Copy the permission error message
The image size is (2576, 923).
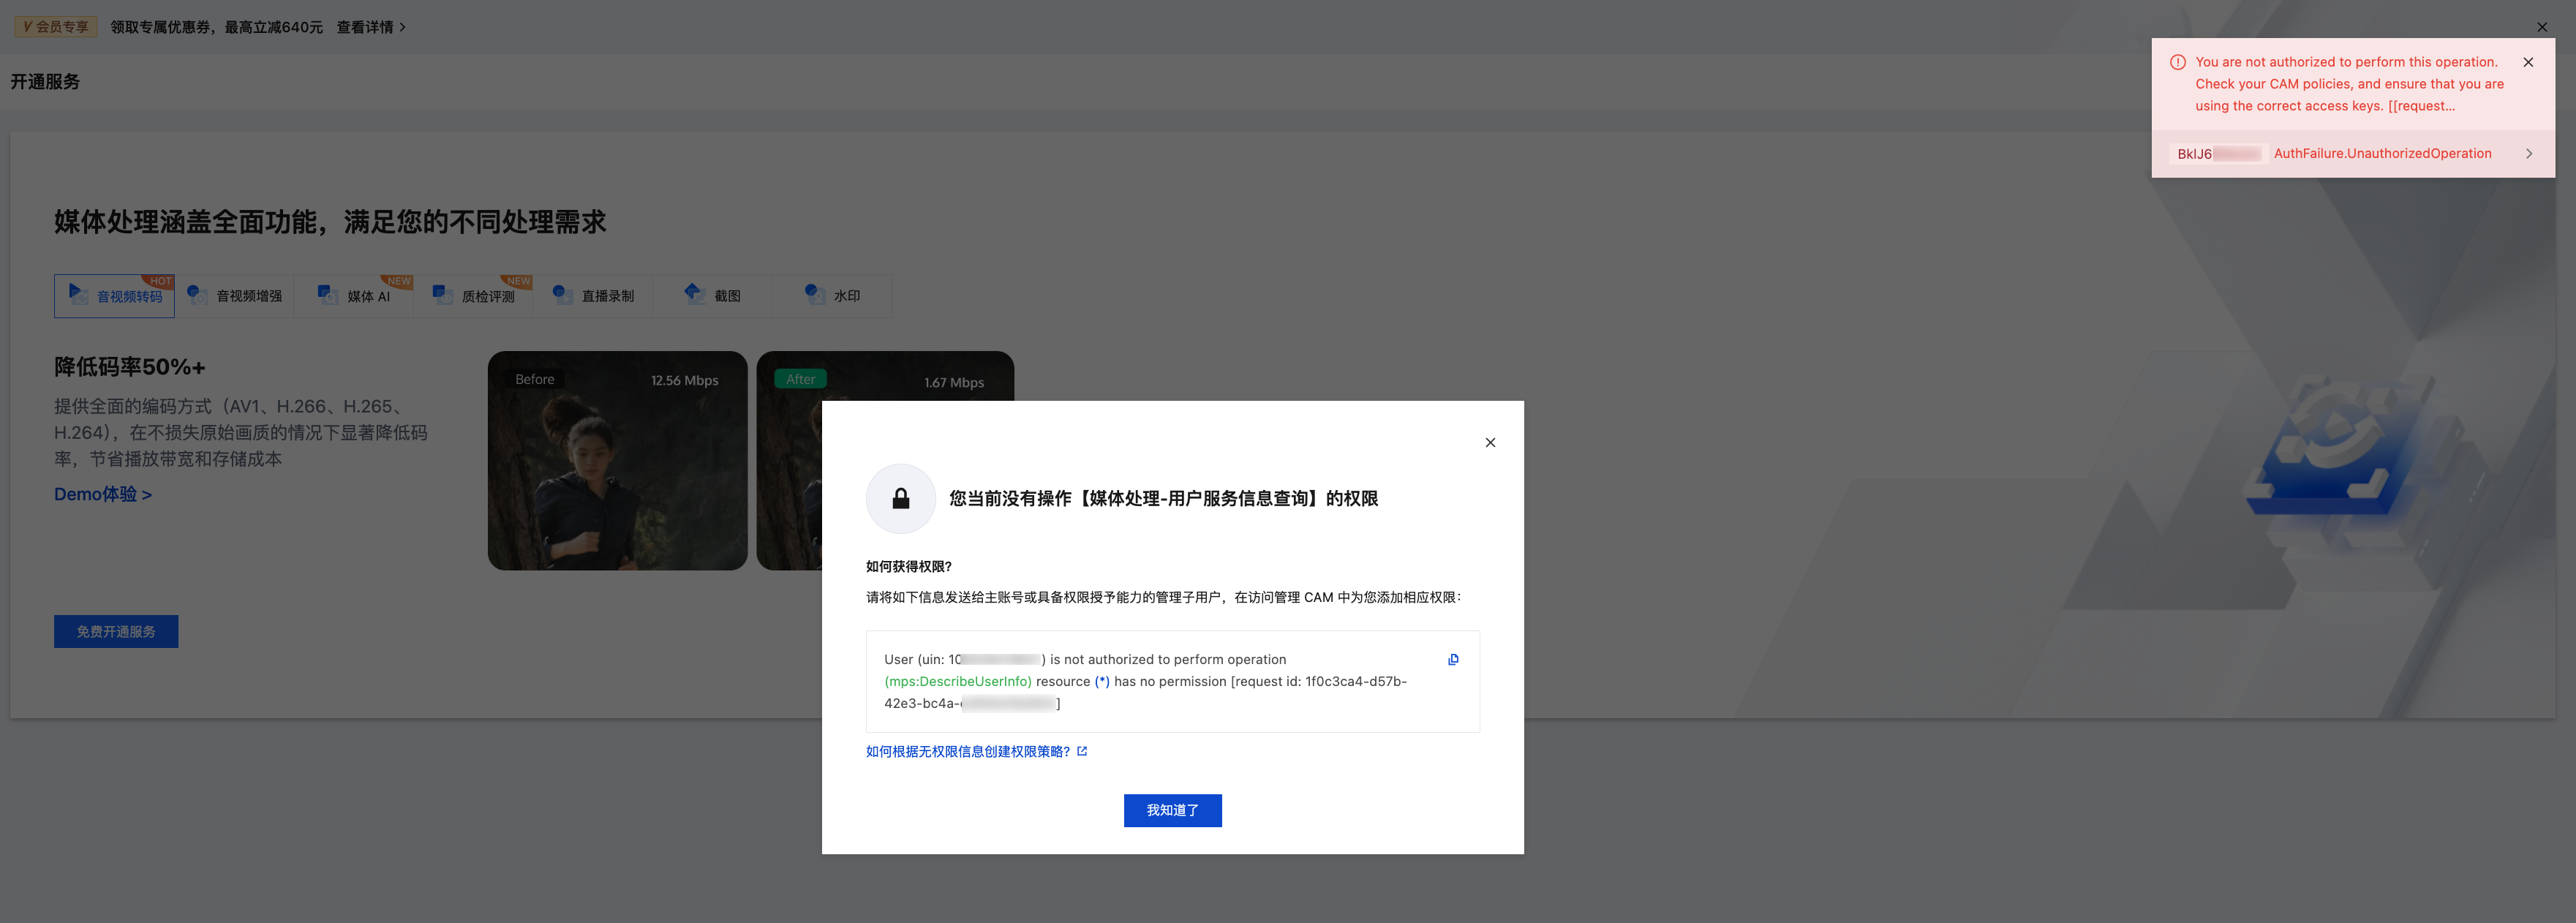[1453, 659]
